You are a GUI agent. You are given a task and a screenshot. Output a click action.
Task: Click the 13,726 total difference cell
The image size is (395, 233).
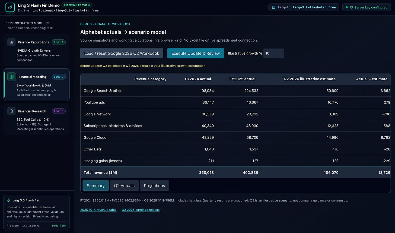(x=384, y=172)
